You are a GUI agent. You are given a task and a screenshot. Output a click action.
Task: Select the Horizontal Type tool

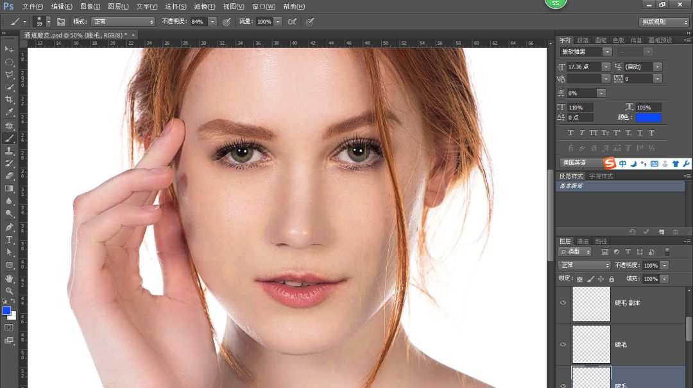9,239
